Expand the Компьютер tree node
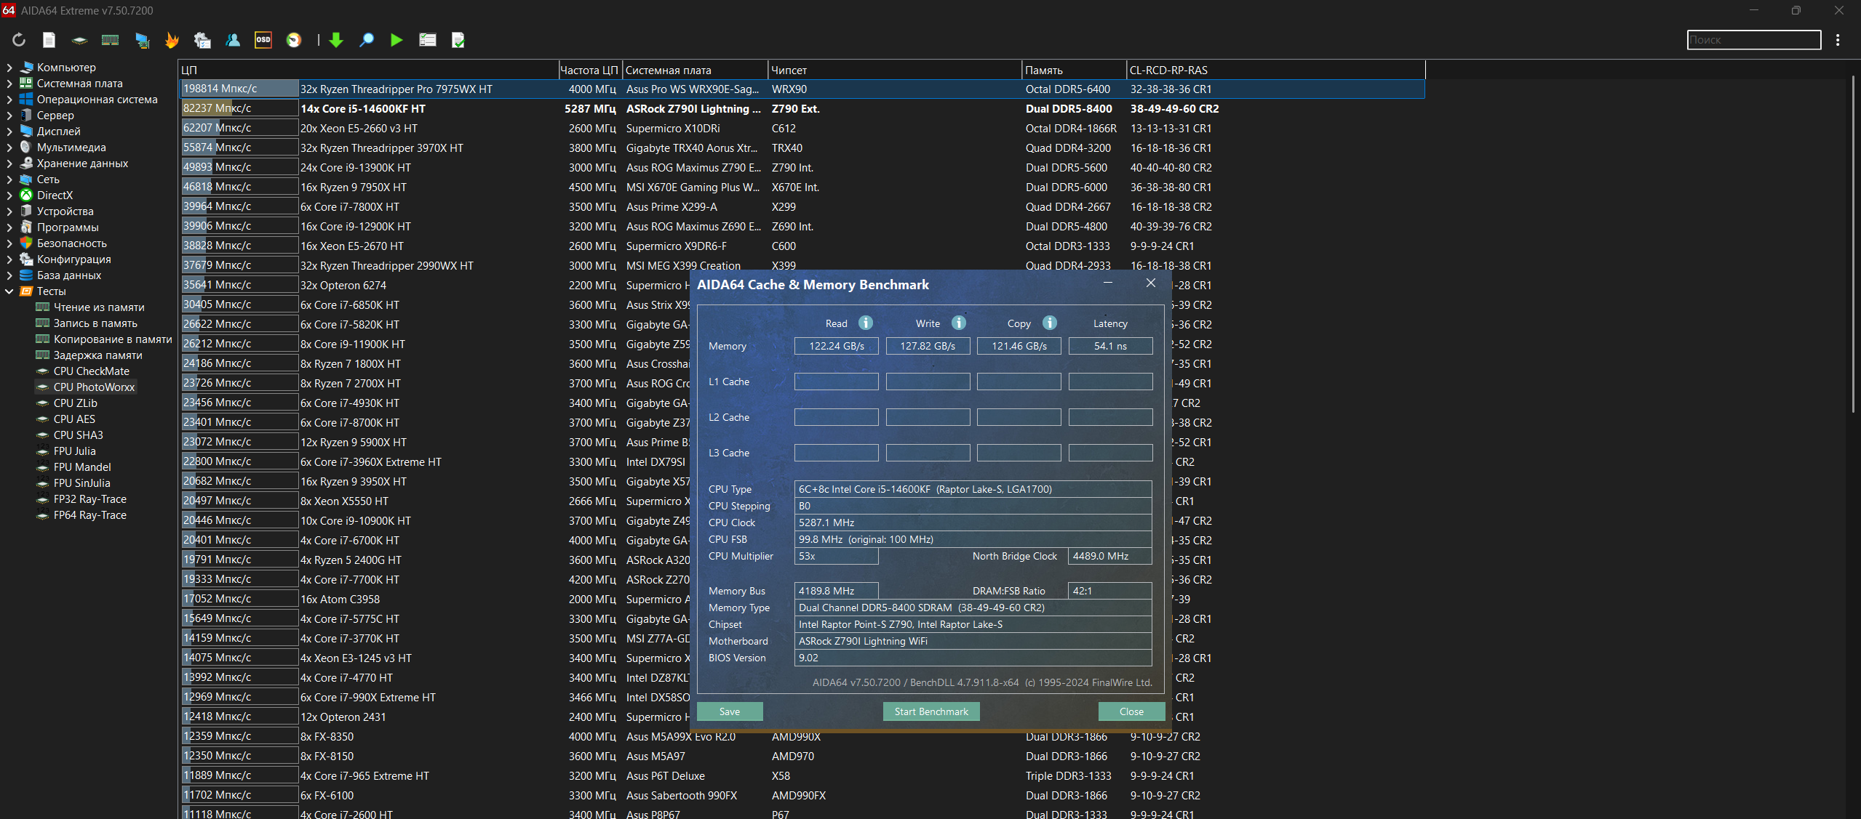 (x=9, y=68)
